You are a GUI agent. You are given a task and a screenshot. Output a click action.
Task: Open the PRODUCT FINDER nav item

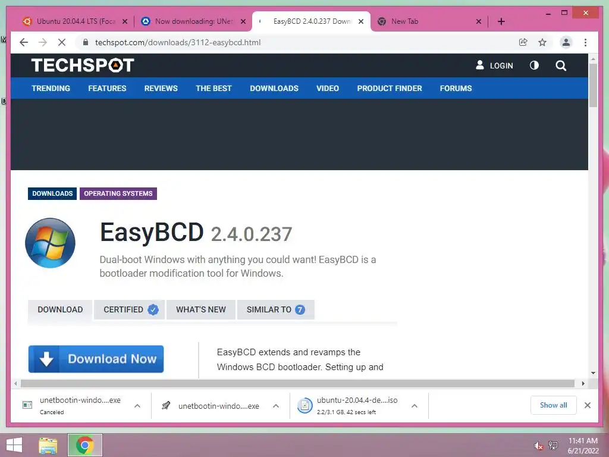point(390,88)
